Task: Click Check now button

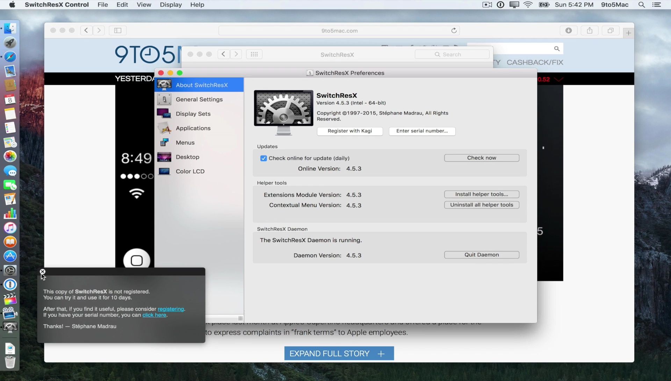Action: coord(482,158)
